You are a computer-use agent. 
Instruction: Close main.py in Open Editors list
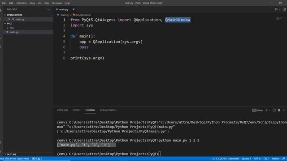(9, 19)
